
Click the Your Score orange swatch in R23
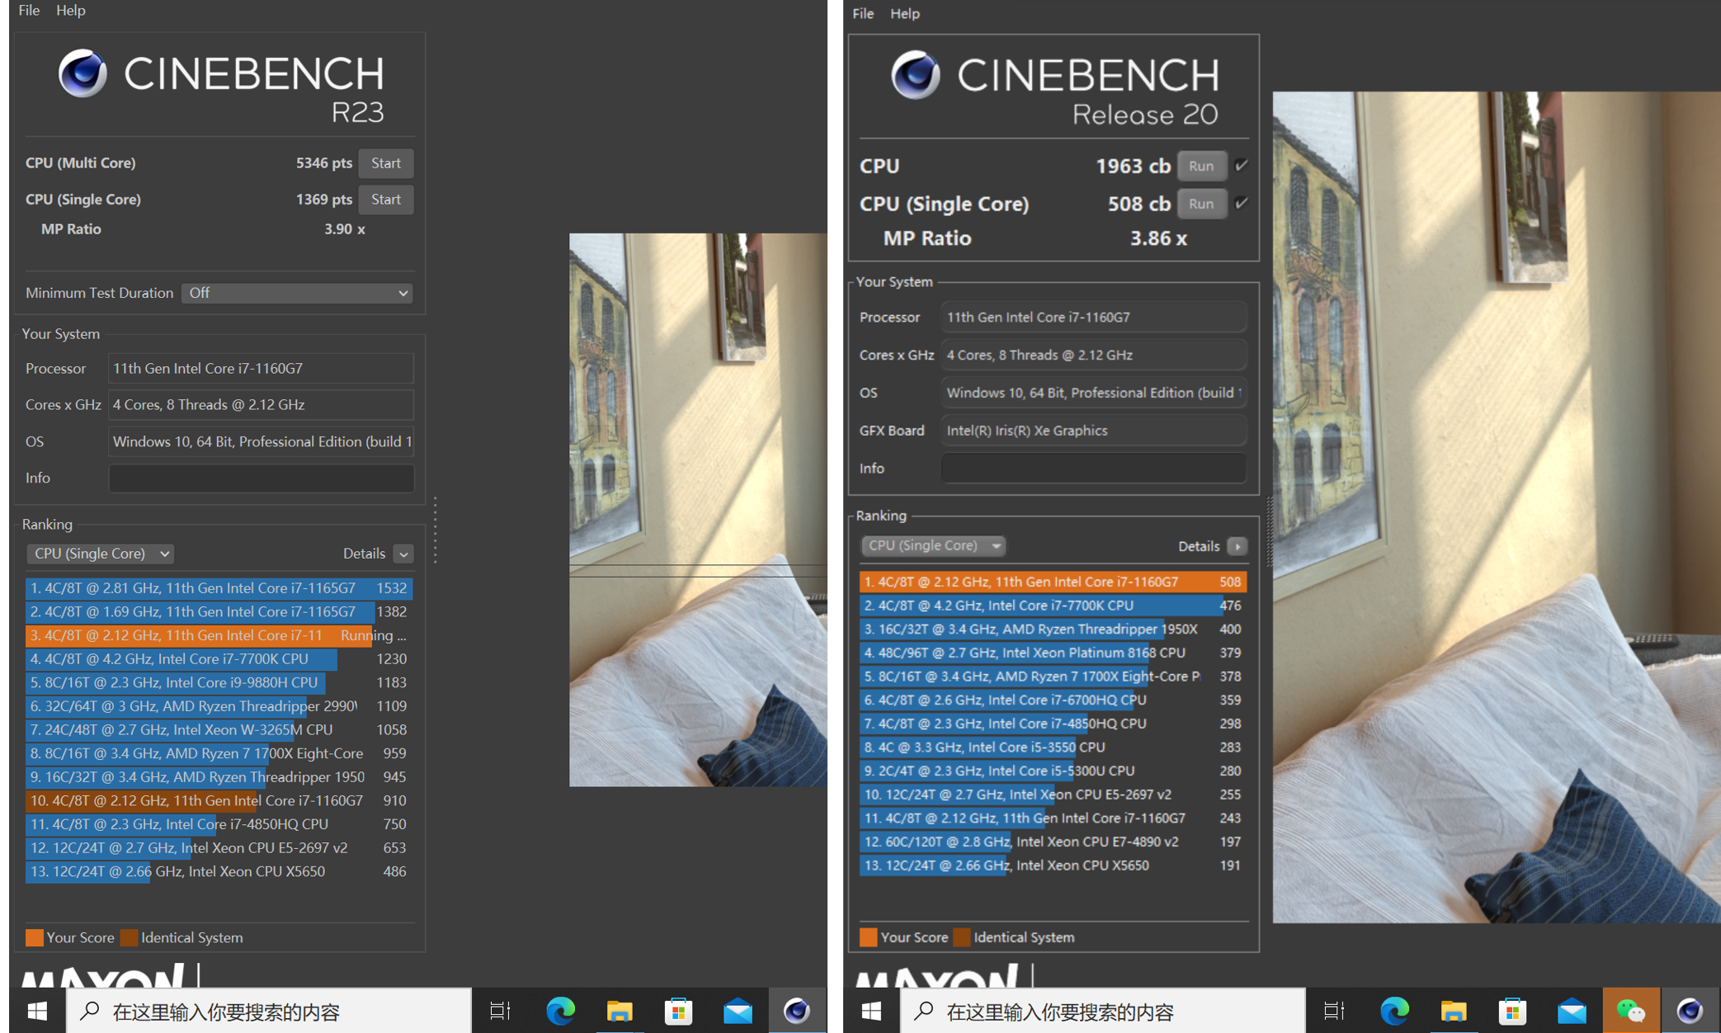(35, 937)
